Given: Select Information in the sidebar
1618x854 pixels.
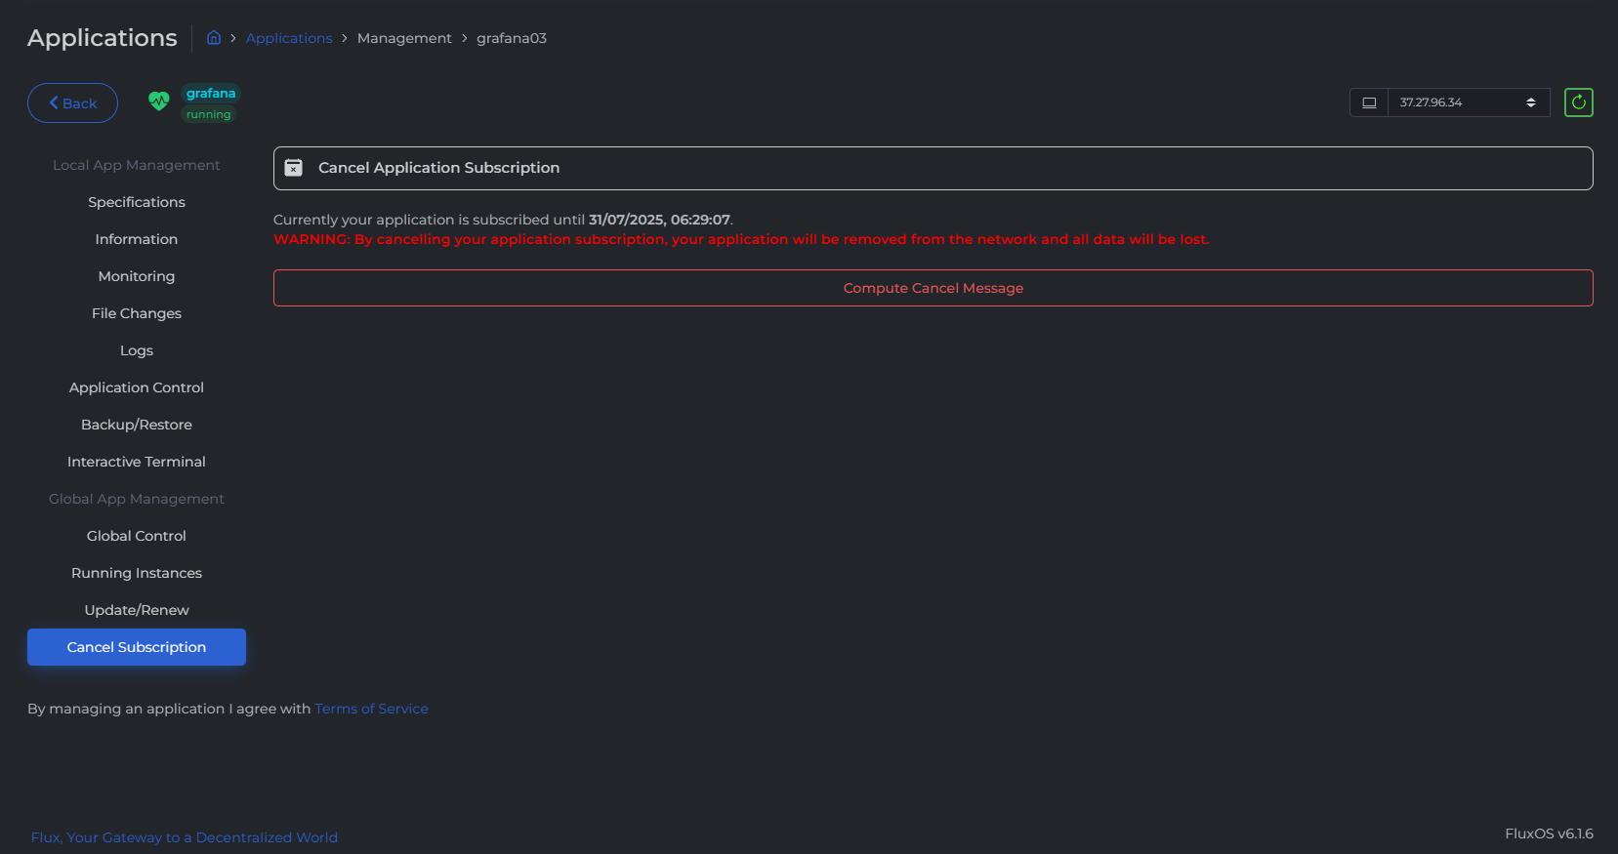Looking at the screenshot, I should click(x=137, y=239).
